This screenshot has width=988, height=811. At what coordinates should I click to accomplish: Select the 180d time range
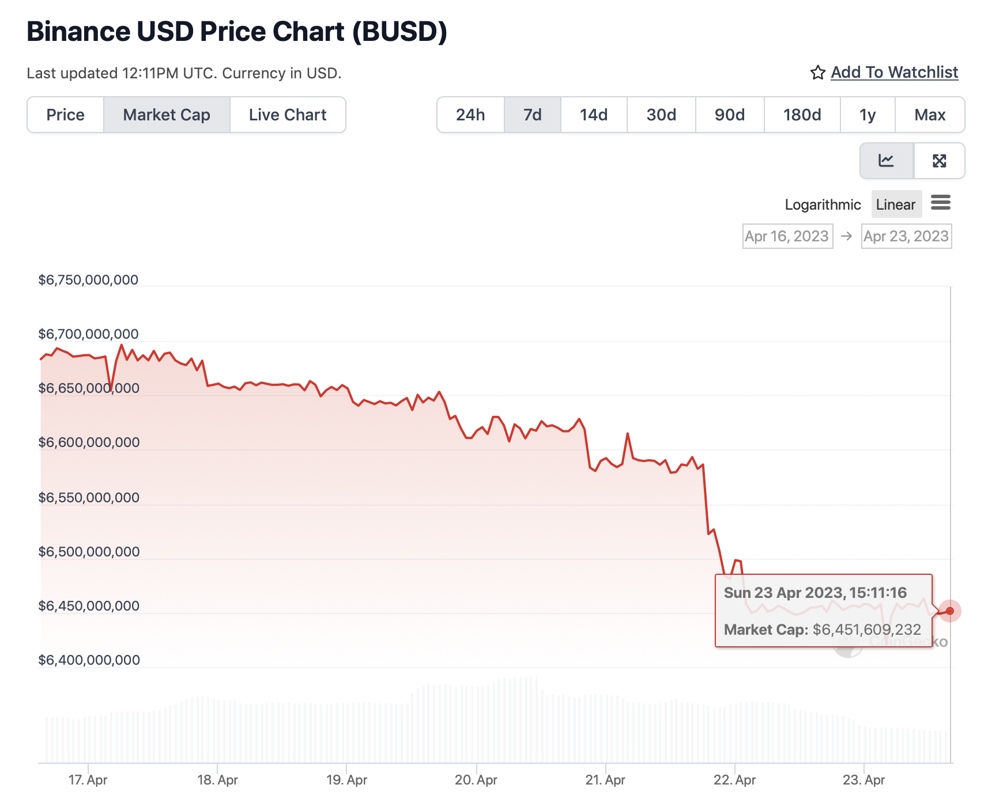click(802, 115)
